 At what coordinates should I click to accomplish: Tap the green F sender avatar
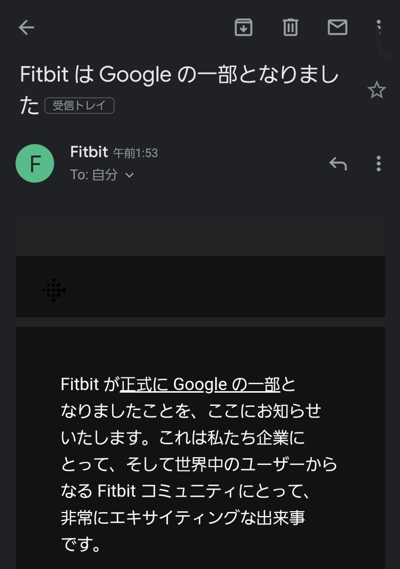(x=35, y=163)
